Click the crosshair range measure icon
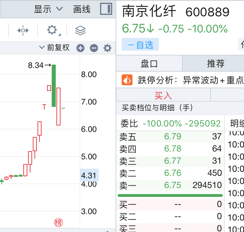The width and height of the screenshot is (244, 232). (x=23, y=30)
